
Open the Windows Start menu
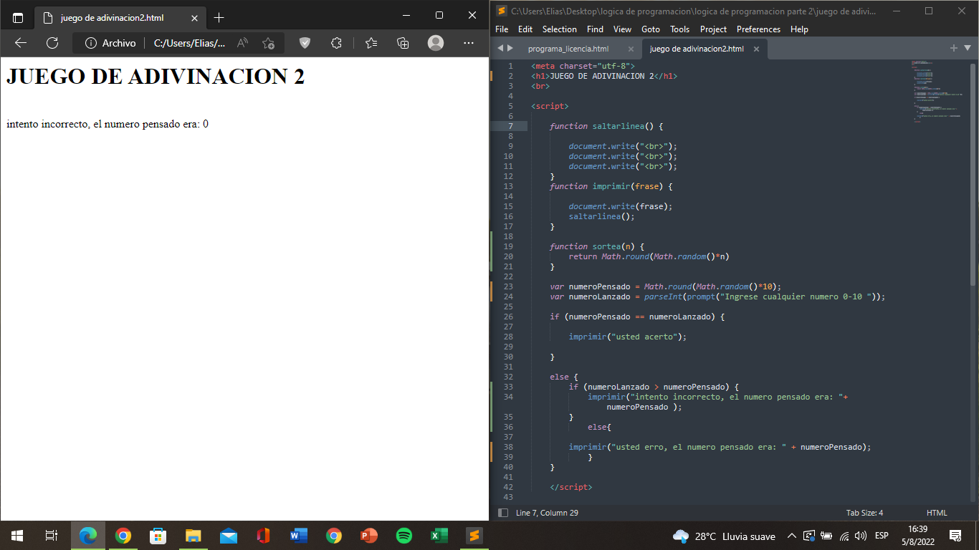[17, 536]
